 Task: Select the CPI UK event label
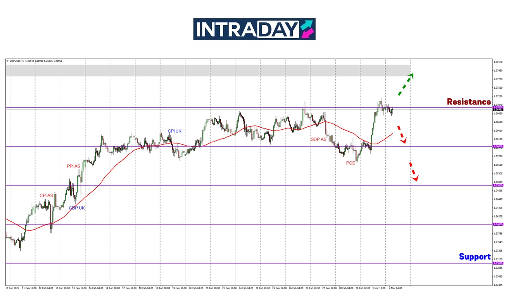(x=175, y=131)
